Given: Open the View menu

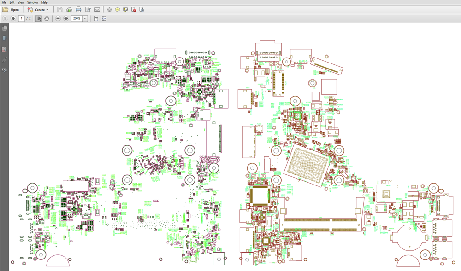Looking at the screenshot, I should coord(21,2).
